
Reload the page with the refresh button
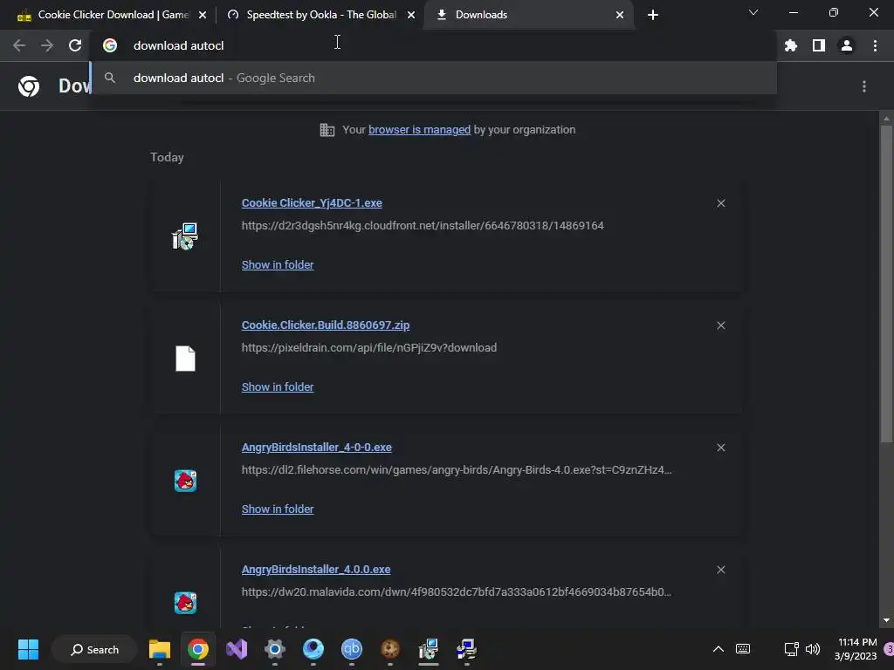coord(75,45)
